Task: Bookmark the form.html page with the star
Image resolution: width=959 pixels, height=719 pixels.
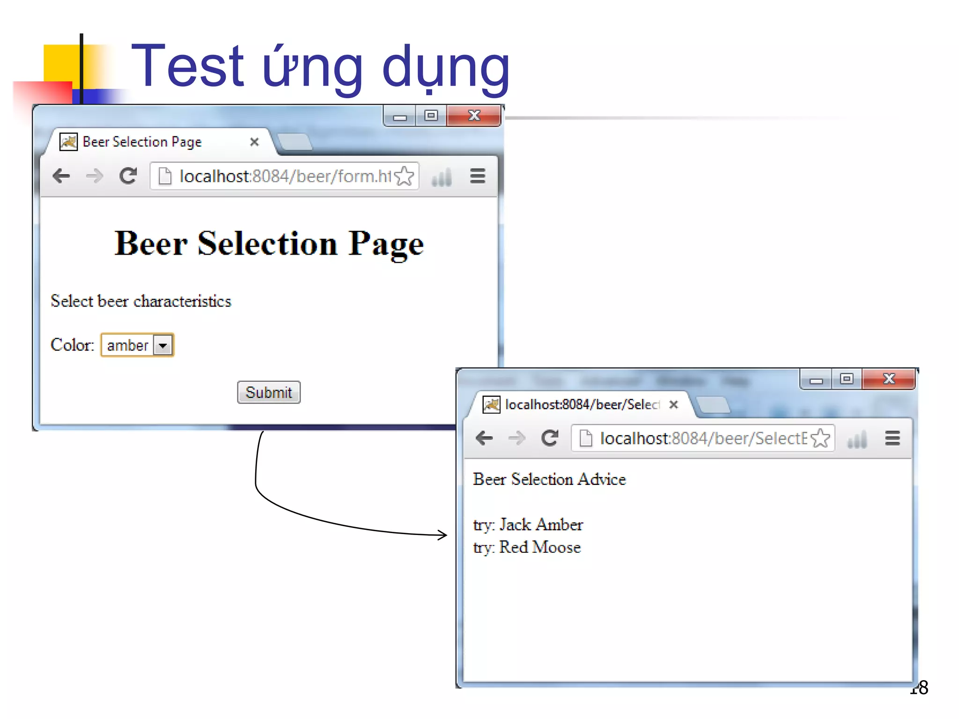Action: tap(404, 176)
